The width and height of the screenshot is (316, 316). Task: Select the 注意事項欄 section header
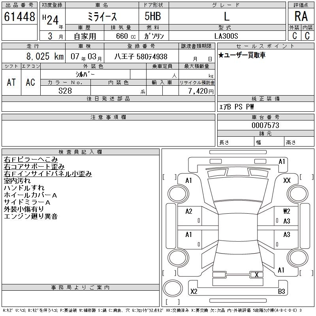click(108, 117)
